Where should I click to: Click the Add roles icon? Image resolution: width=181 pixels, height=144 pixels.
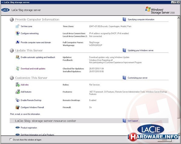tap(17, 85)
